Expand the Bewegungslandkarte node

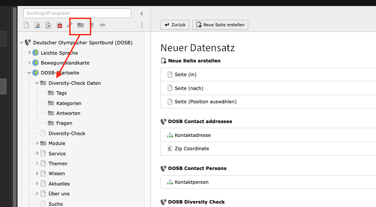click(29, 62)
